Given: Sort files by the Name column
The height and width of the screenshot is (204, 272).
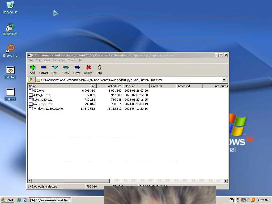Looking at the screenshot, I should point(49,86).
